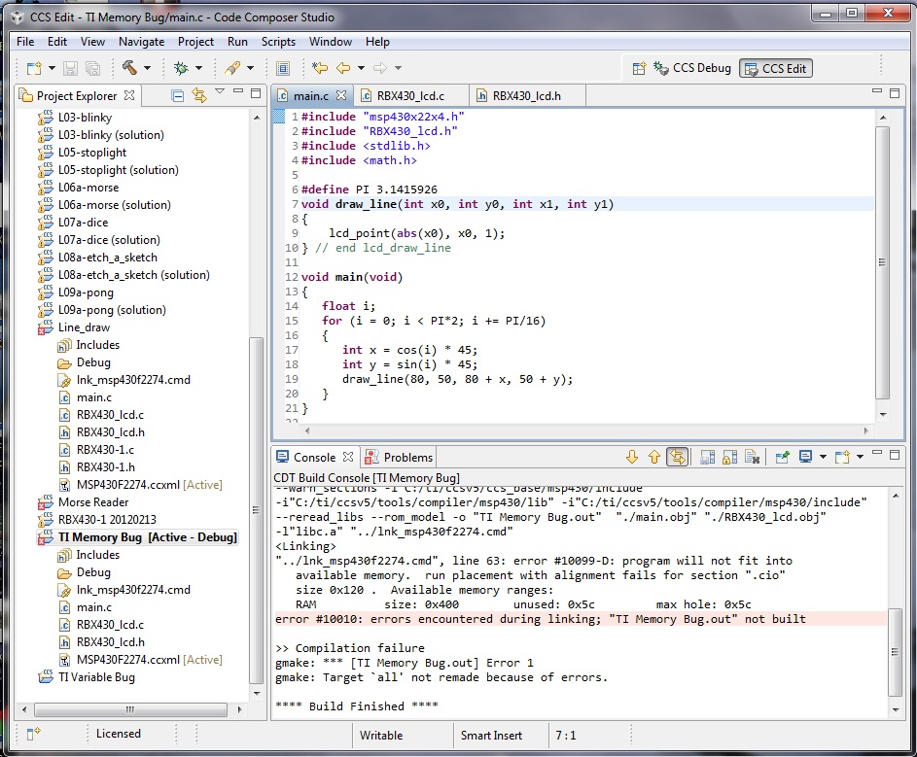Click the Open Perspective icon
Viewport: 917px width, 757px height.
pos(639,68)
